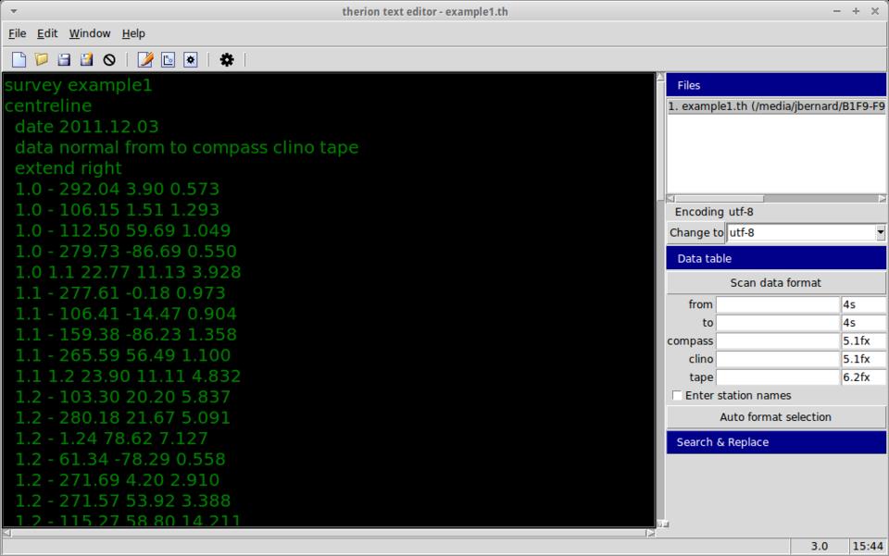Viewport: 889px width, 556px height.
Task: Select example1.th in the Files list
Action: [x=776, y=106]
